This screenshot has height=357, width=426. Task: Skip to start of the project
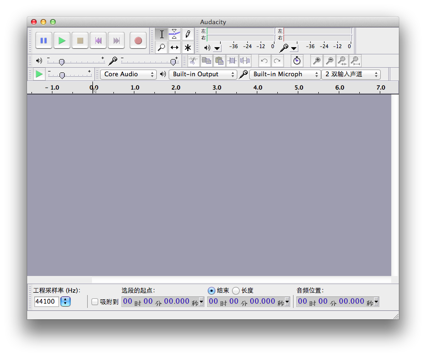pyautogui.click(x=98, y=41)
